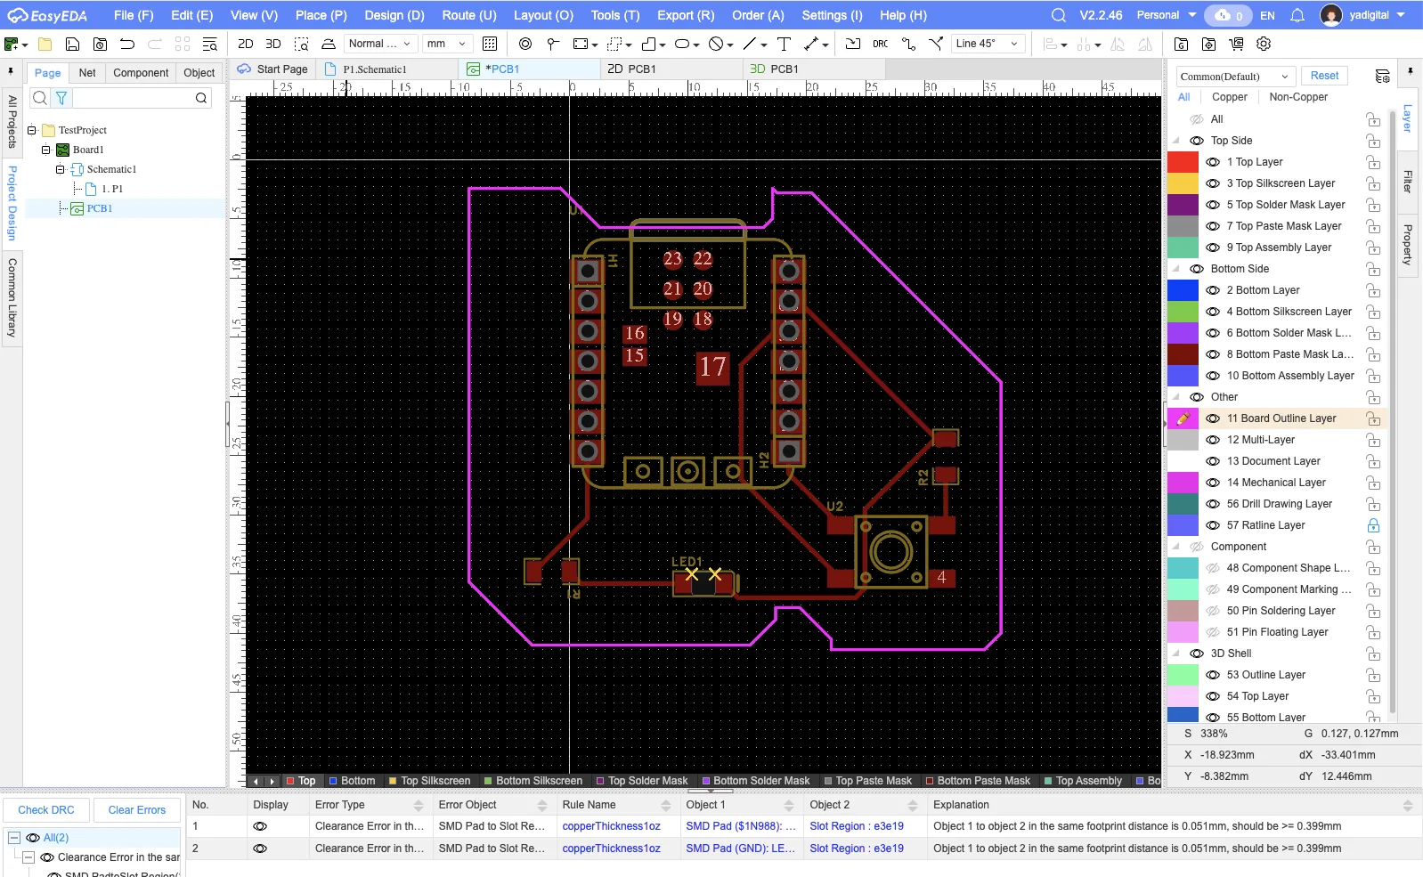The height and width of the screenshot is (877, 1423).
Task: Toggle eye for 57 Ratline Layer
Action: 1213,525
